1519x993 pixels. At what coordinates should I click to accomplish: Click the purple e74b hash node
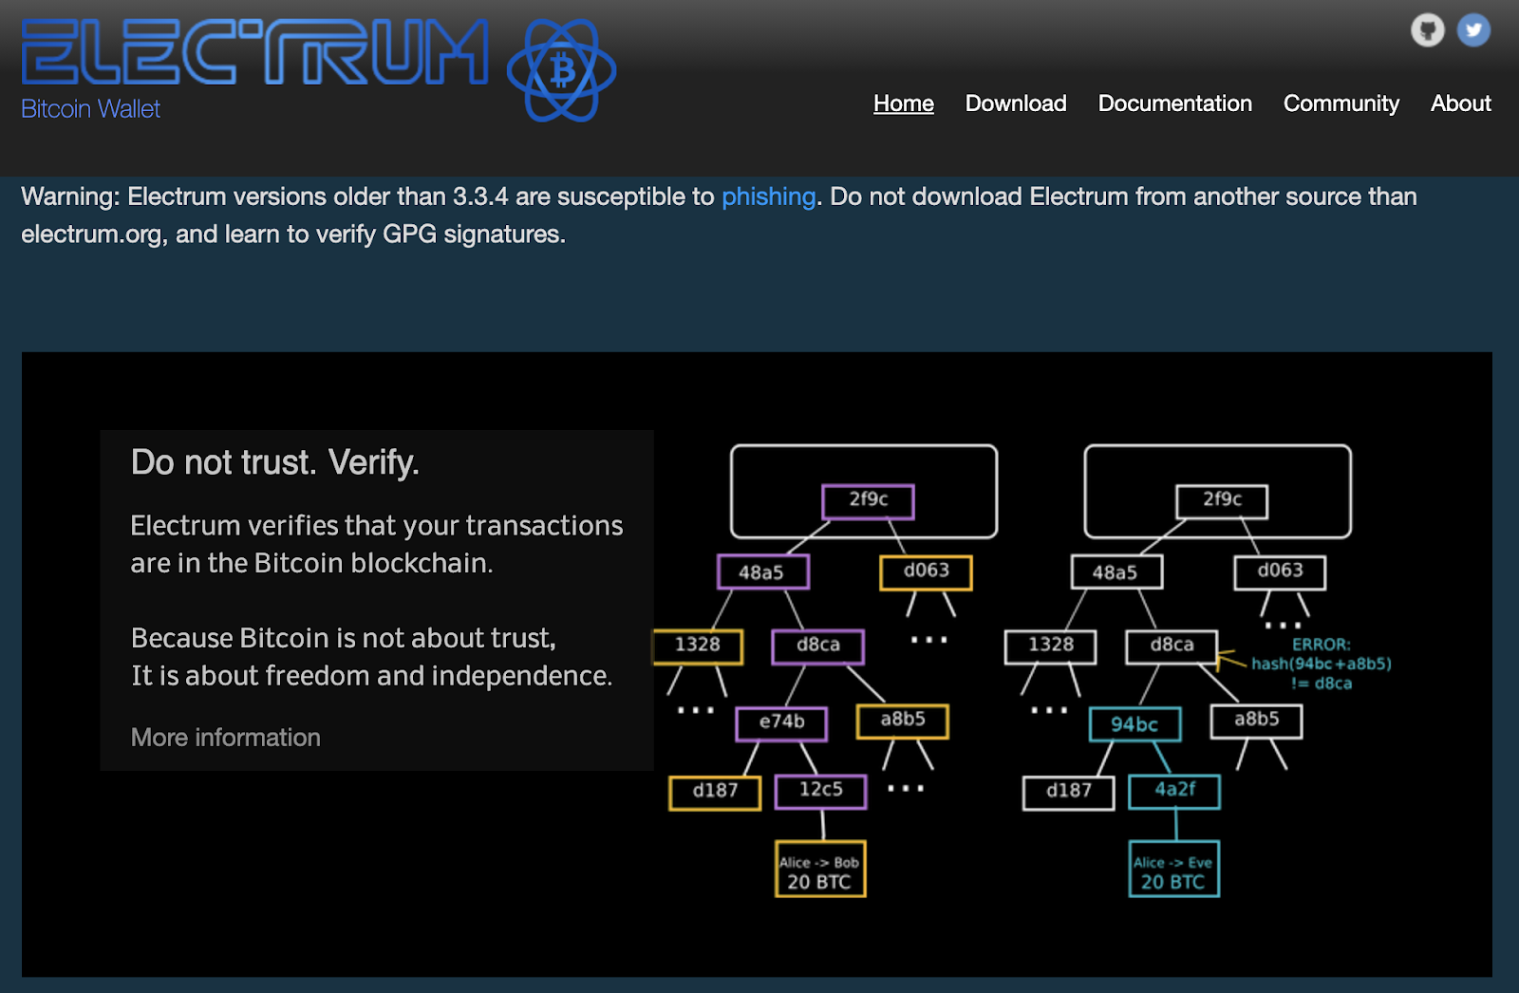781,722
